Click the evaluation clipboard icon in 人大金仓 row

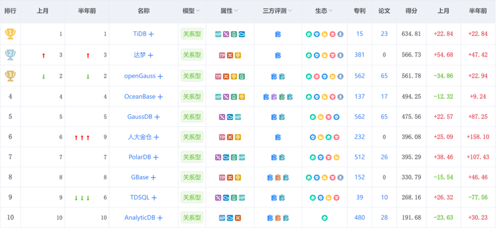(x=278, y=137)
